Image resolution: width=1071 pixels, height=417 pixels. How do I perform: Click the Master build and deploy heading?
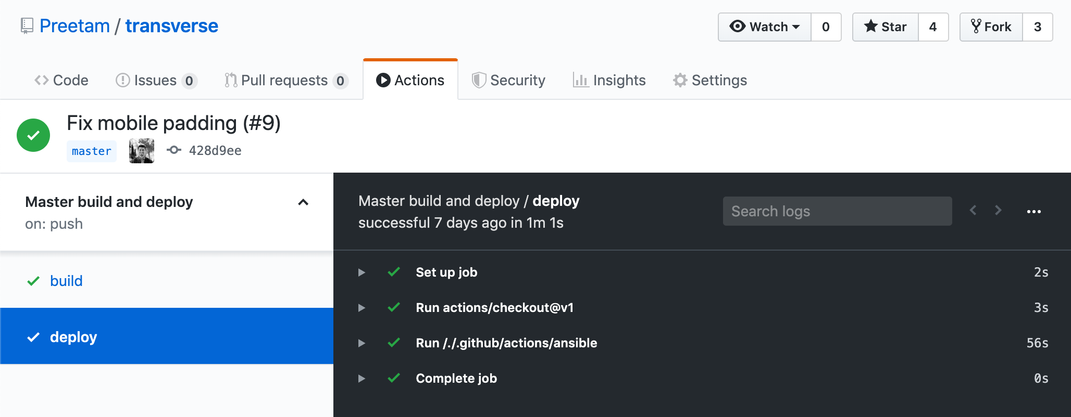tap(109, 202)
